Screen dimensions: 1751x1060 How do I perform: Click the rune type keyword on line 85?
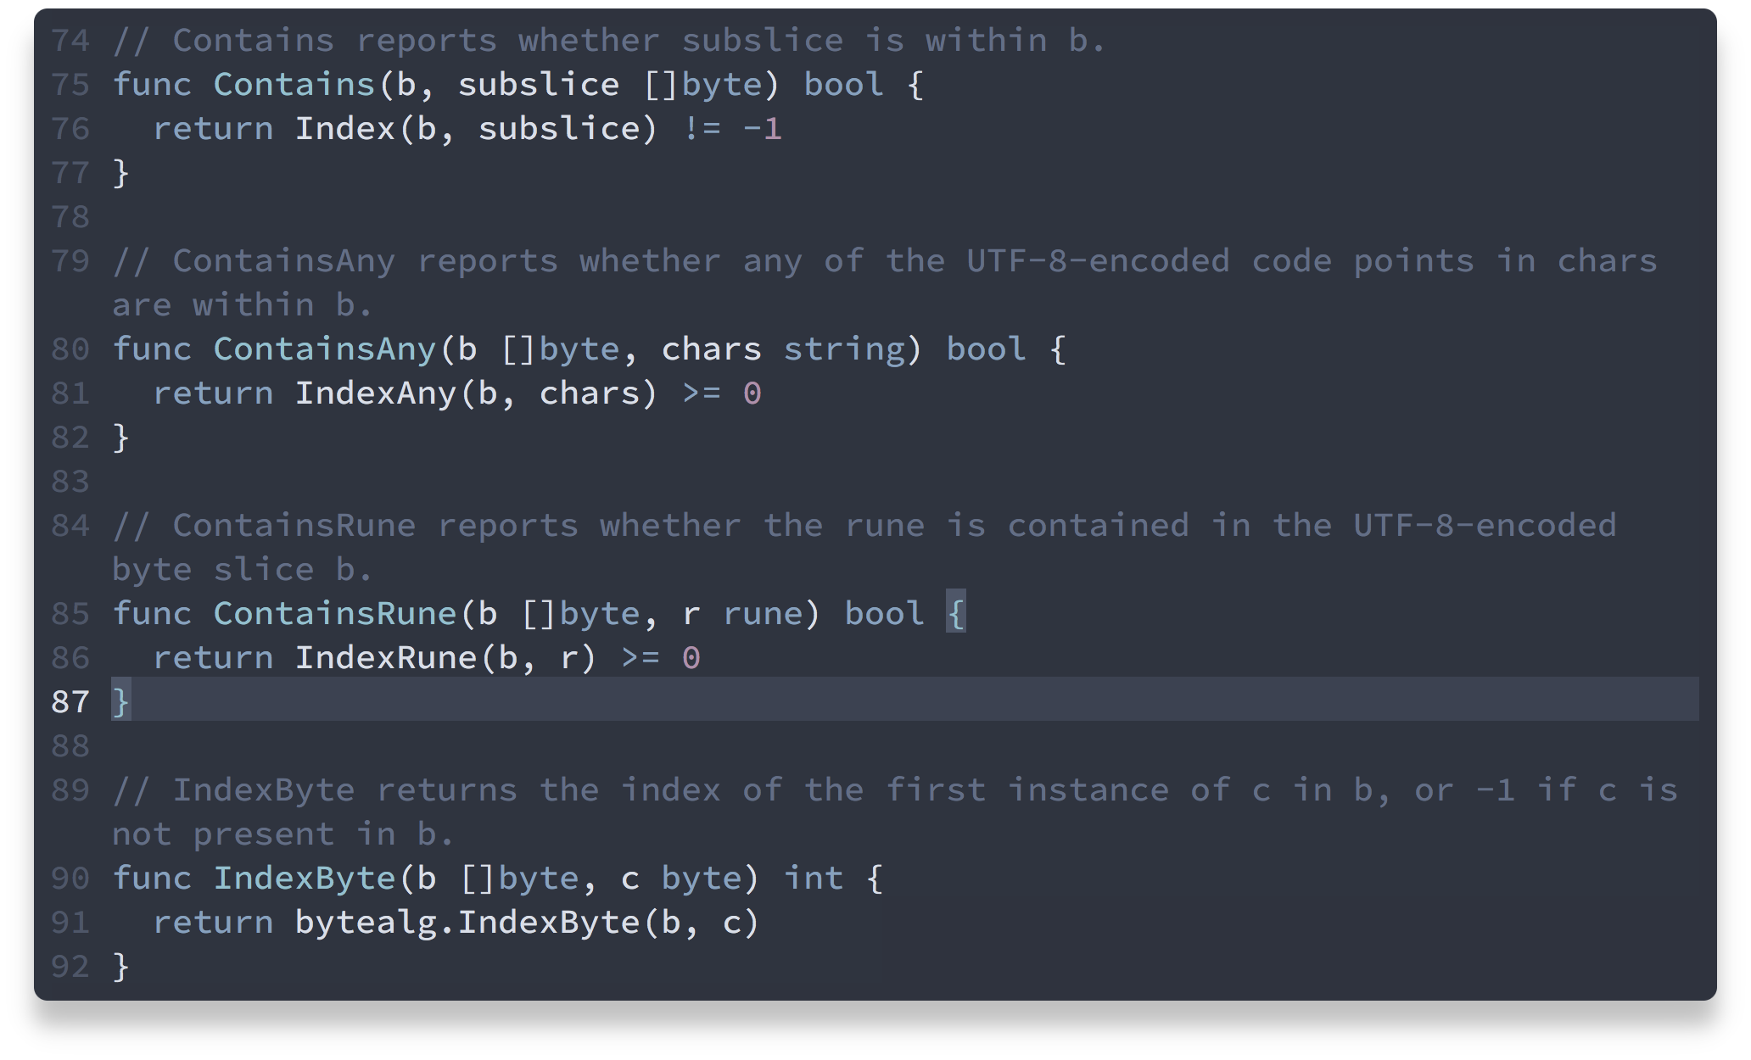click(762, 613)
